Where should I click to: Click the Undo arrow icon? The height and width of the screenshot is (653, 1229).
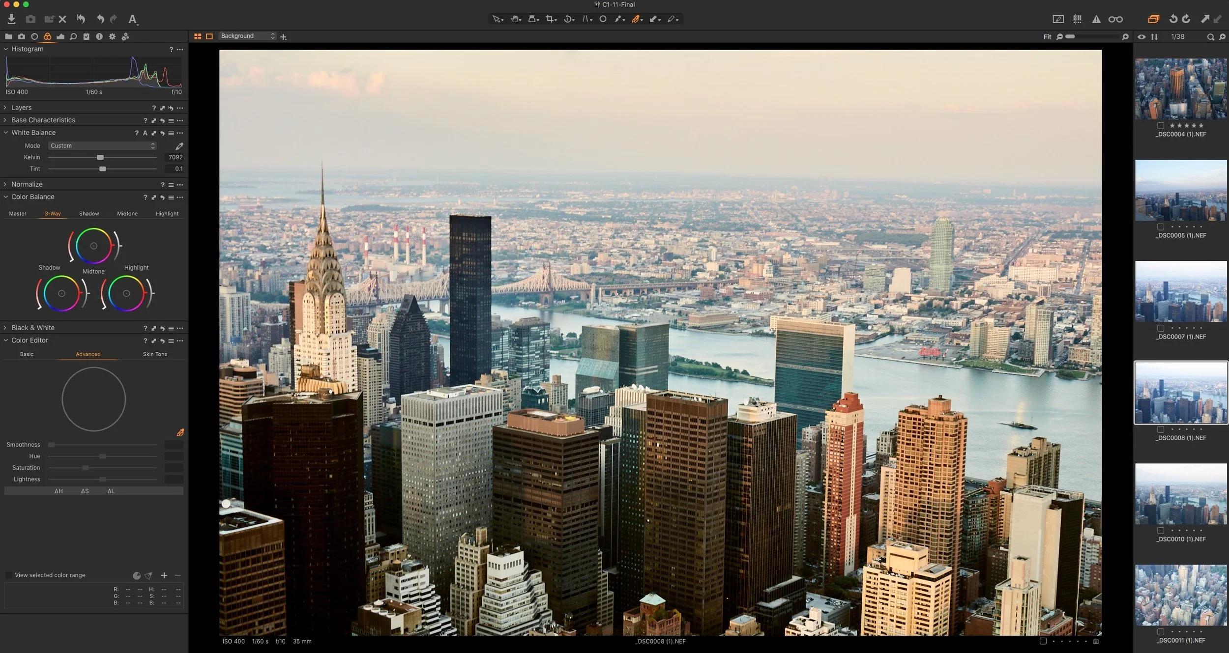click(x=100, y=19)
